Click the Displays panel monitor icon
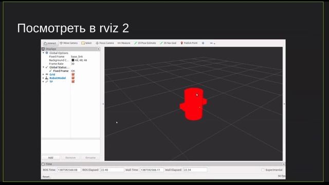The height and width of the screenshot is (185, 329). (43, 49)
